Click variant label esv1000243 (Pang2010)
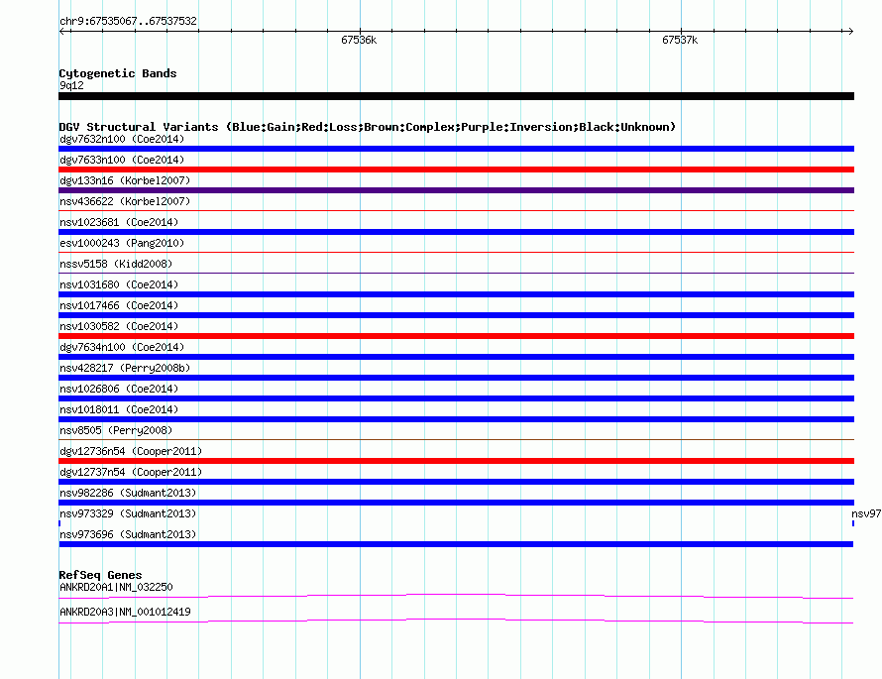The height and width of the screenshot is (679, 882). (x=122, y=243)
